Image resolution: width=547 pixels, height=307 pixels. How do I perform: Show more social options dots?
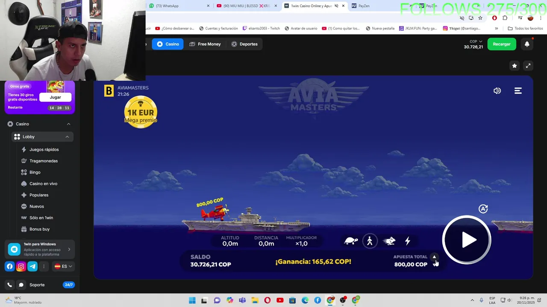pos(44,266)
